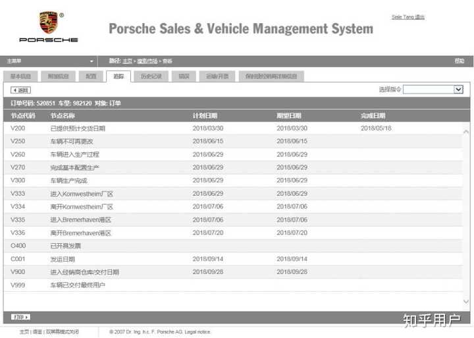Click the 进入Kornwestheim厂区 node name
The width and height of the screenshot is (474, 338).
coord(82,194)
